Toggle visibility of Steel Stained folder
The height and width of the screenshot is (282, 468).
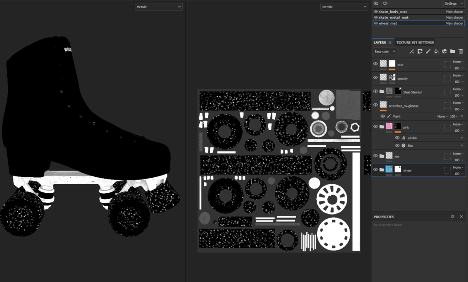[x=376, y=91]
